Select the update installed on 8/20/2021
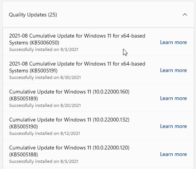 (98, 98)
